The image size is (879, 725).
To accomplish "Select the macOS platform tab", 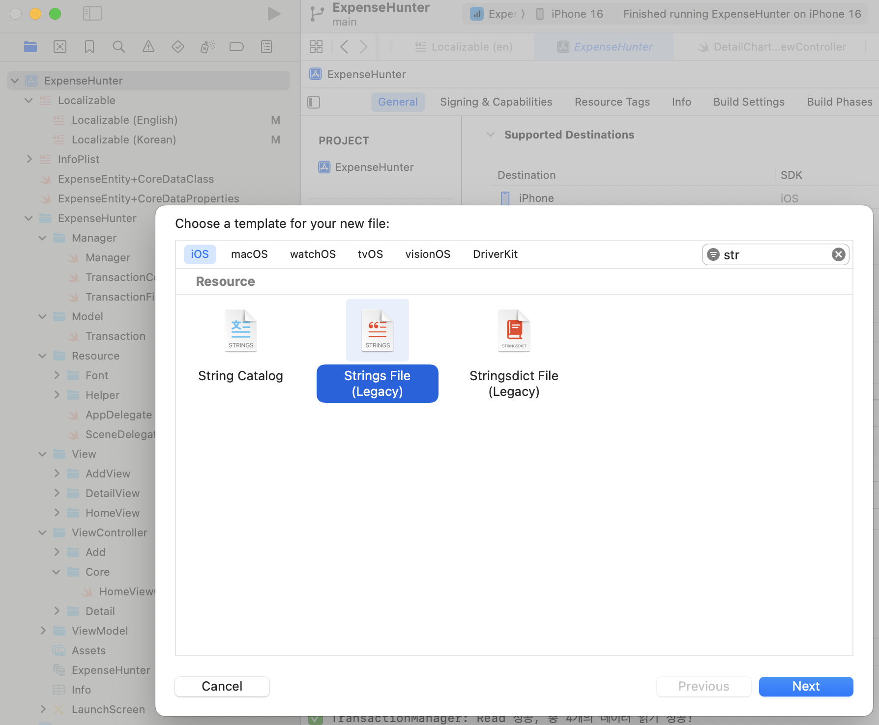I will point(250,254).
